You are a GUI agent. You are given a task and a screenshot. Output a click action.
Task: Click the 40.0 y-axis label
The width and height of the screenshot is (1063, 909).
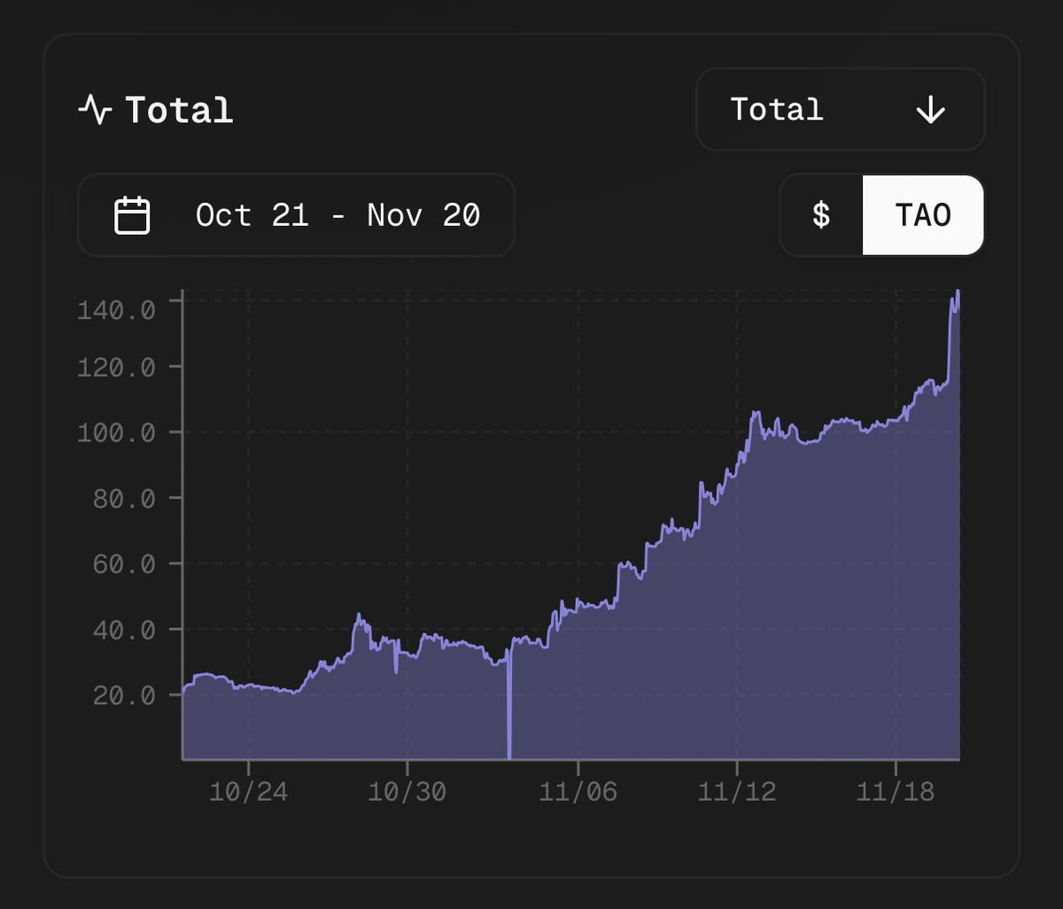(124, 630)
